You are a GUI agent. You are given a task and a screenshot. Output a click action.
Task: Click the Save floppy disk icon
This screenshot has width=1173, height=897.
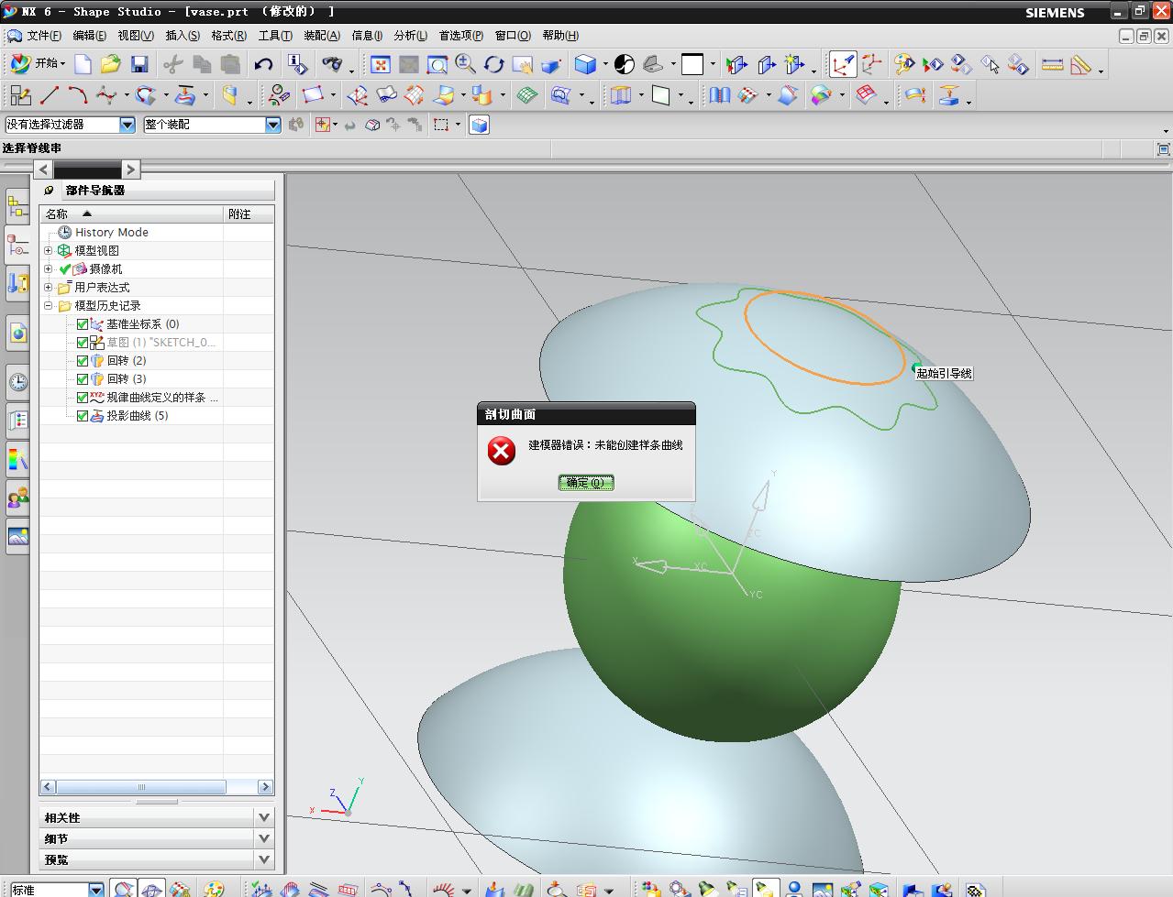(139, 64)
